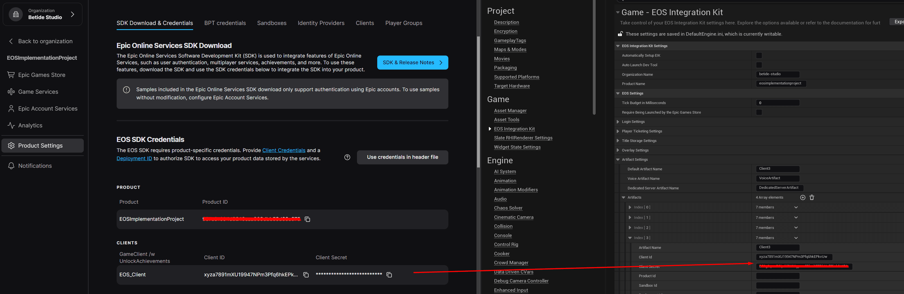Enable Automatically Setup EIK checkbox

(759, 55)
